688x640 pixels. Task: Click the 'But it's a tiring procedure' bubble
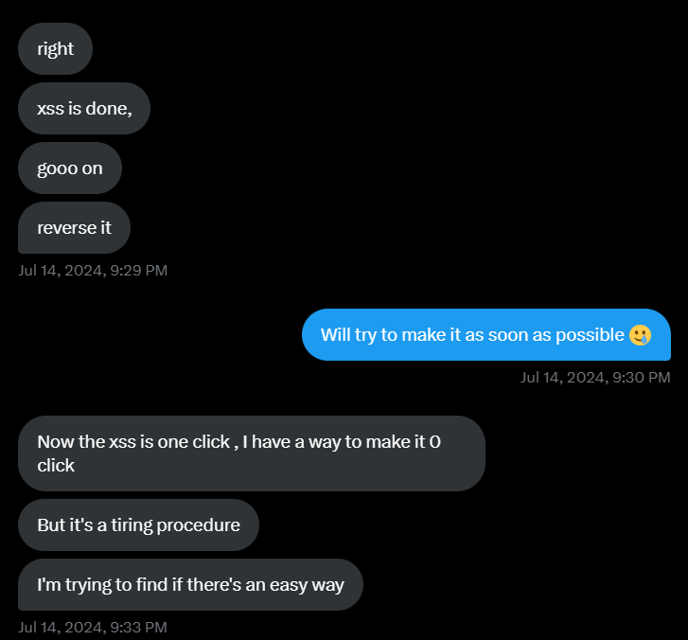point(138,525)
